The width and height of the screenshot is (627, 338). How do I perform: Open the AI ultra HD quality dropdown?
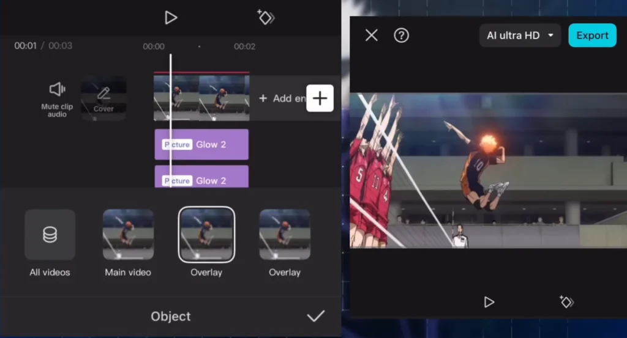click(520, 35)
